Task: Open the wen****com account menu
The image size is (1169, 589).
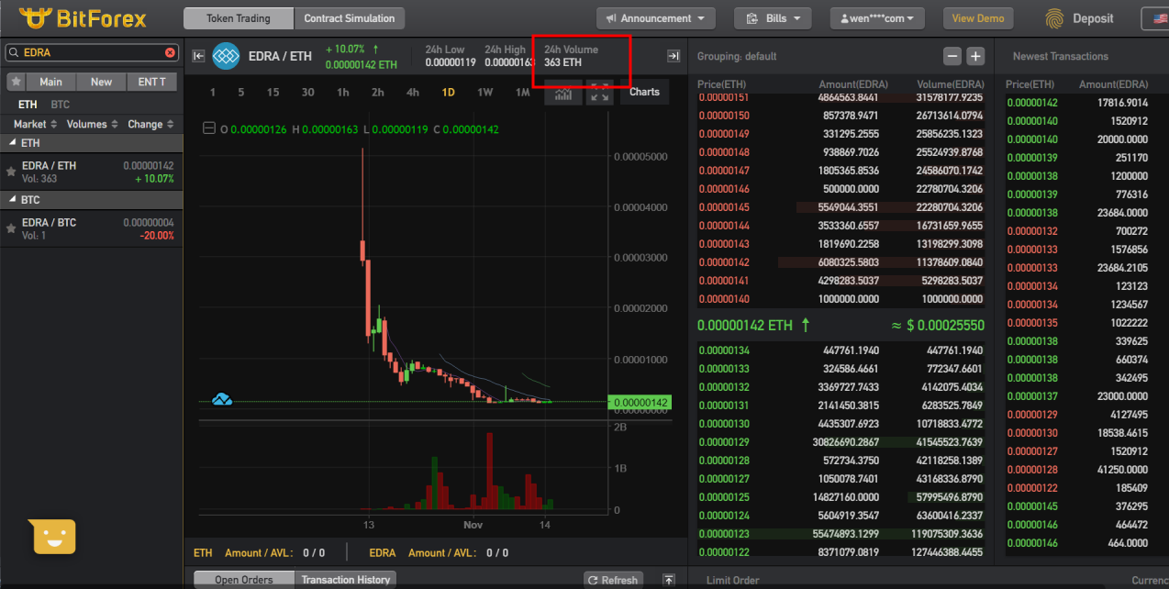Action: (876, 18)
